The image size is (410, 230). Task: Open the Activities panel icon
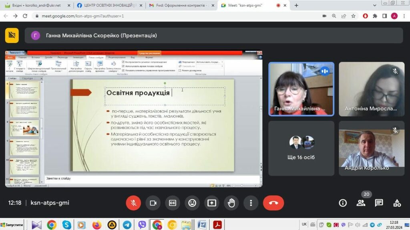pos(397,203)
